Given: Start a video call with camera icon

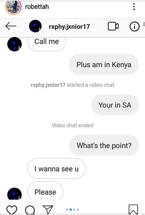Looking at the screenshot, I should 113,26.
